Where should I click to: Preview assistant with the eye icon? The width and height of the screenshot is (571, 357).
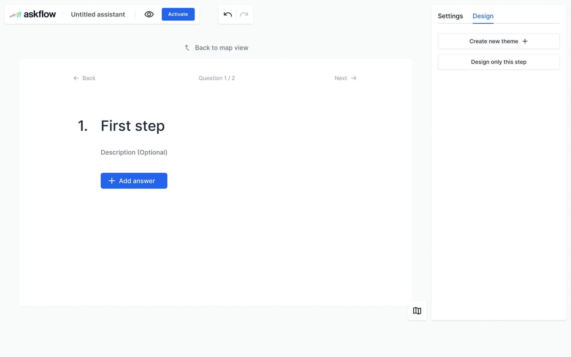[149, 15]
